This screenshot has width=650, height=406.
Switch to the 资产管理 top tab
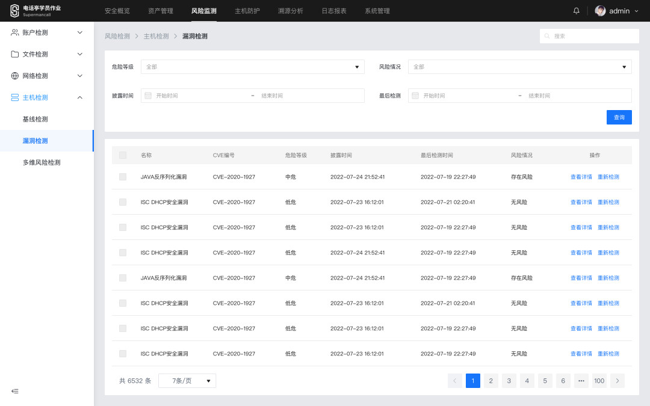tap(161, 11)
